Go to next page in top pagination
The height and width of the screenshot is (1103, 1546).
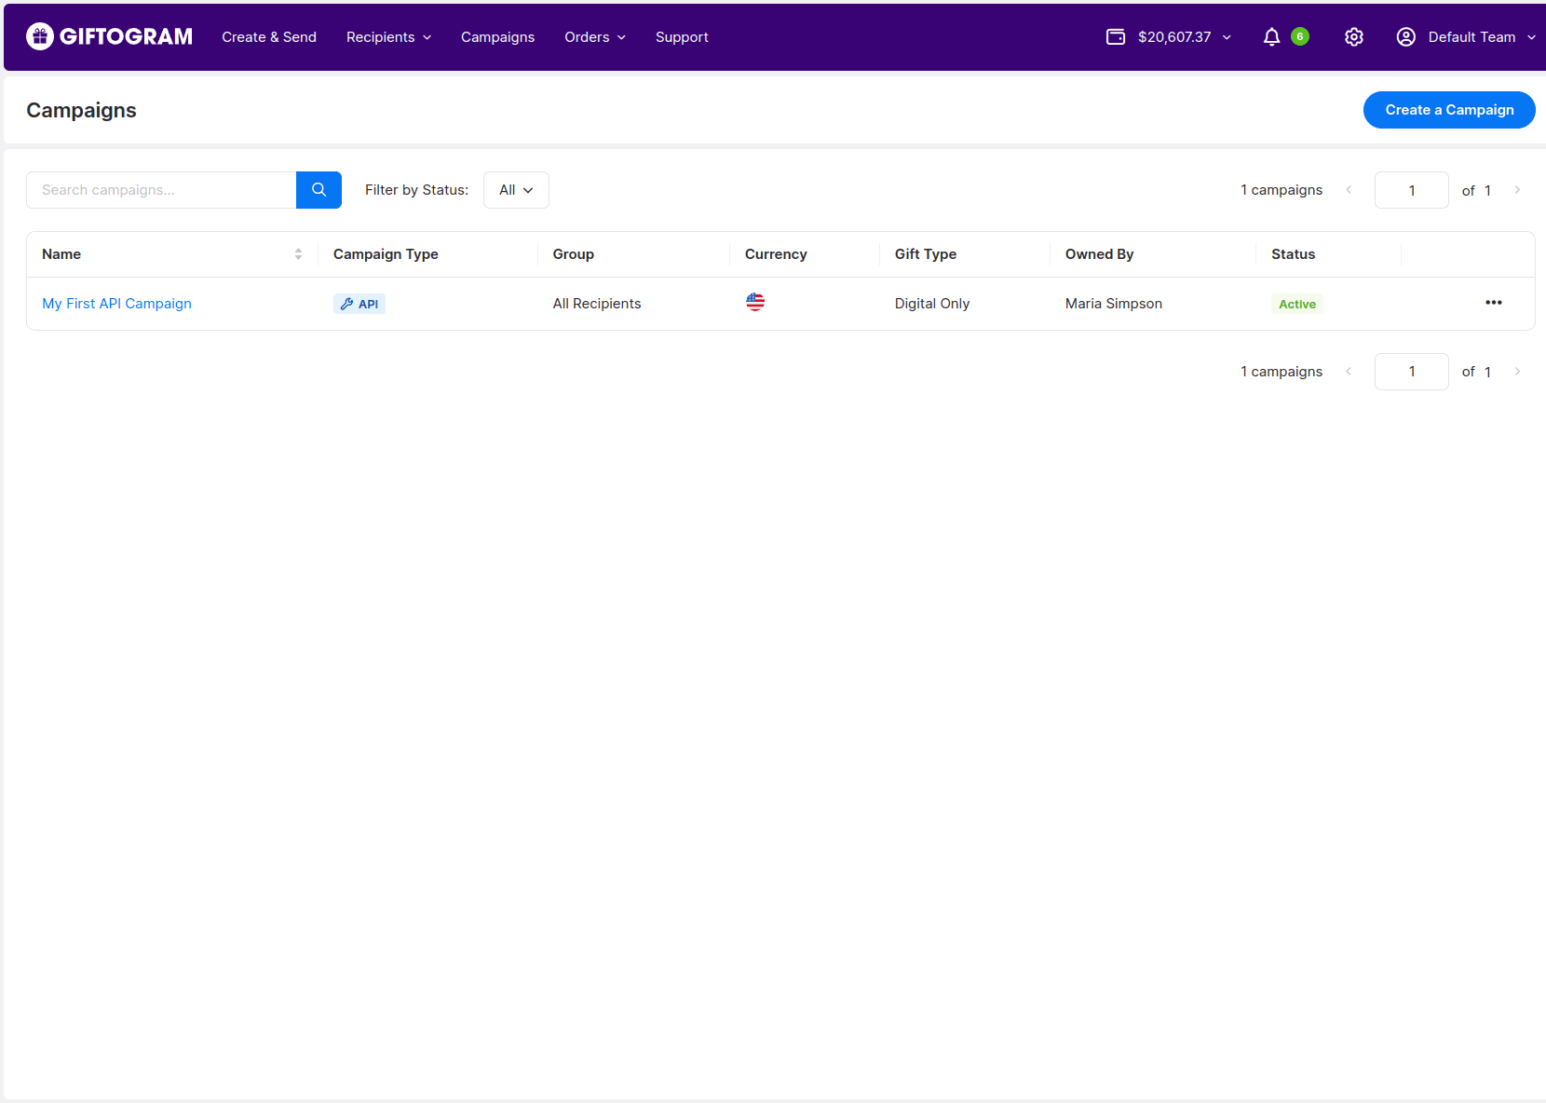coord(1517,190)
